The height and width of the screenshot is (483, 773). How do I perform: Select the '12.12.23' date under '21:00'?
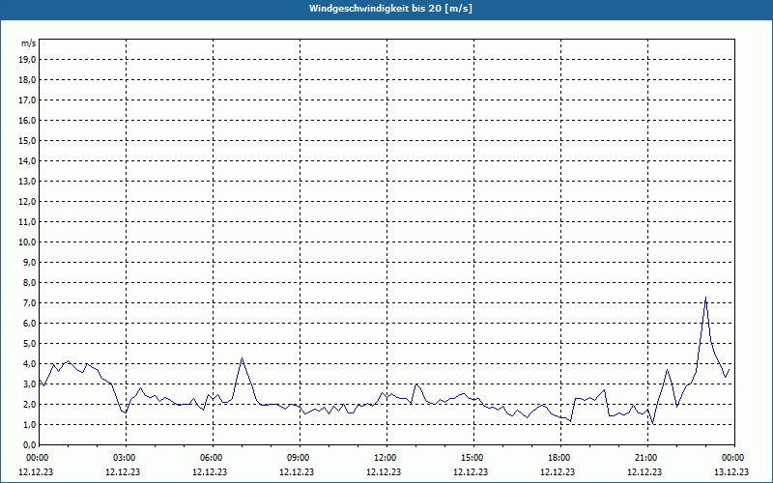pos(644,471)
